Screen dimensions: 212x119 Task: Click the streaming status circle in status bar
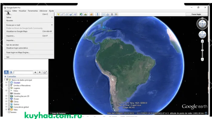206,113
